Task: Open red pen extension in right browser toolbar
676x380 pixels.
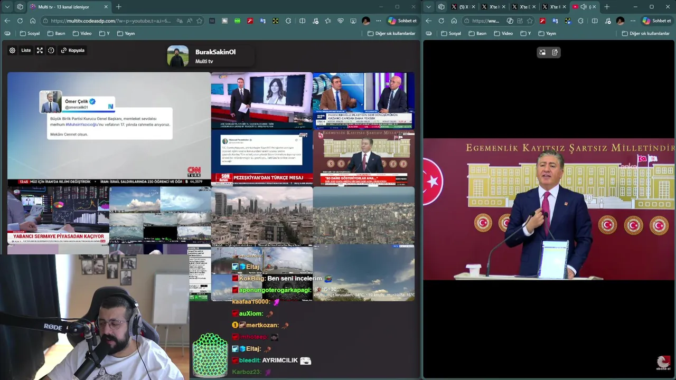Action: point(542,21)
